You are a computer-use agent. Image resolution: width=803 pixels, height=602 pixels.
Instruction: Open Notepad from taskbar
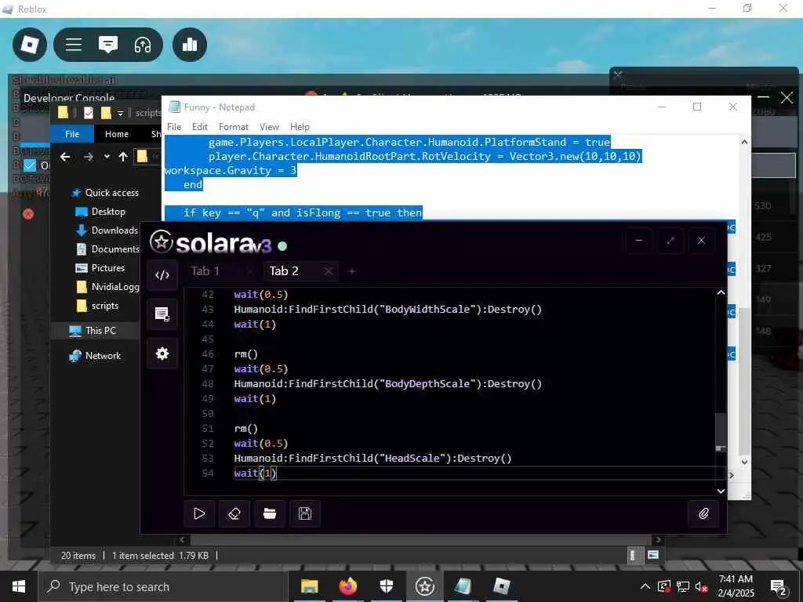click(x=463, y=586)
